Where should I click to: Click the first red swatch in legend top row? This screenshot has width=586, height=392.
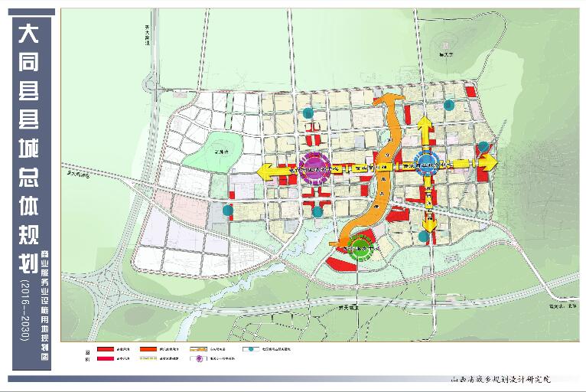point(105,349)
